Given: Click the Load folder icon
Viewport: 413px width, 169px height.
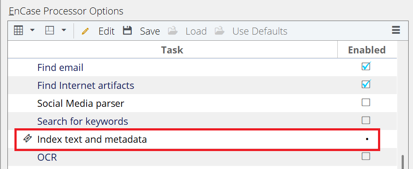Looking at the screenshot, I should [x=173, y=31].
